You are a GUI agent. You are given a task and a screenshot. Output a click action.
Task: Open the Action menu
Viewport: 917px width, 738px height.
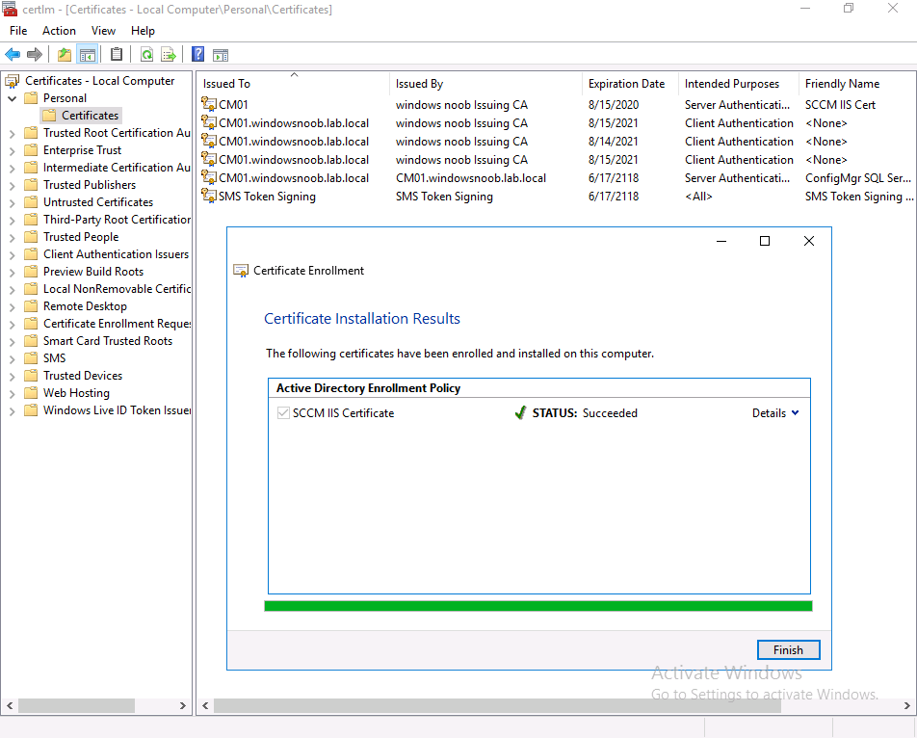[x=59, y=31]
